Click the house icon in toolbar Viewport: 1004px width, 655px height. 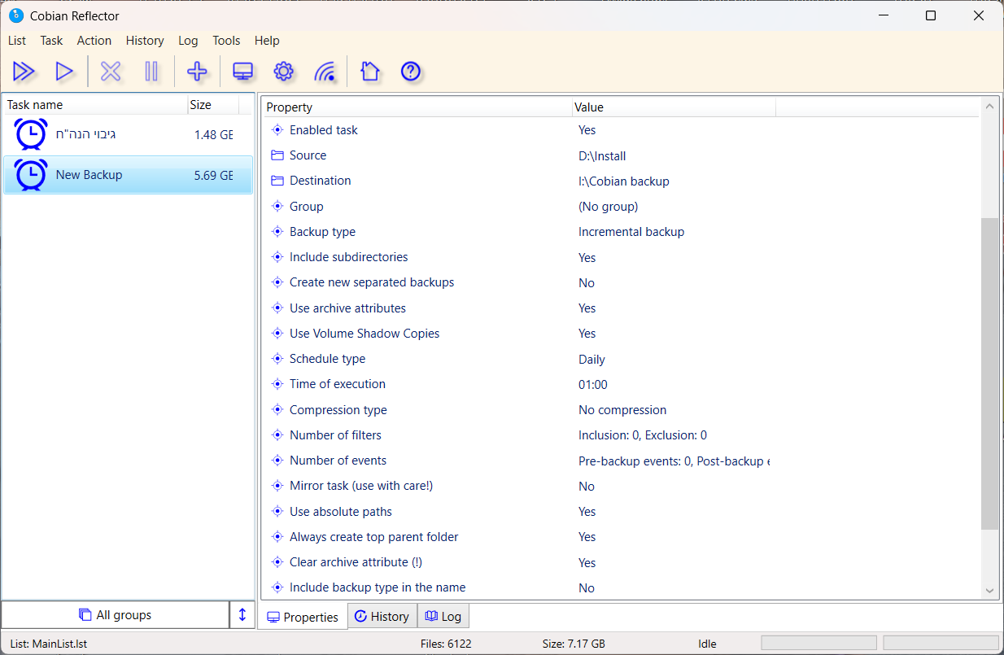tap(370, 72)
